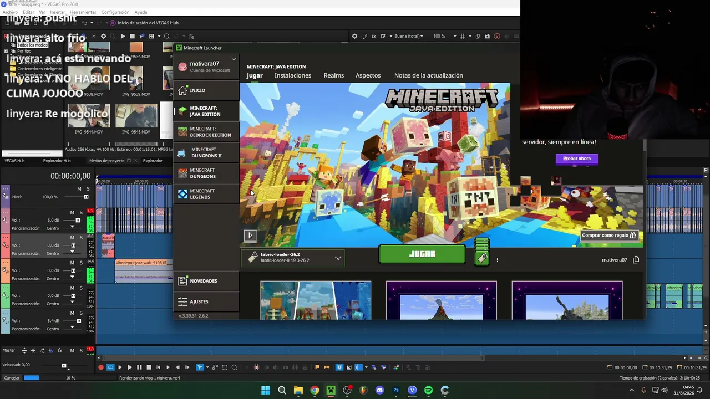
Task: Open preview settings gear in VEGAS
Action: tap(354, 36)
